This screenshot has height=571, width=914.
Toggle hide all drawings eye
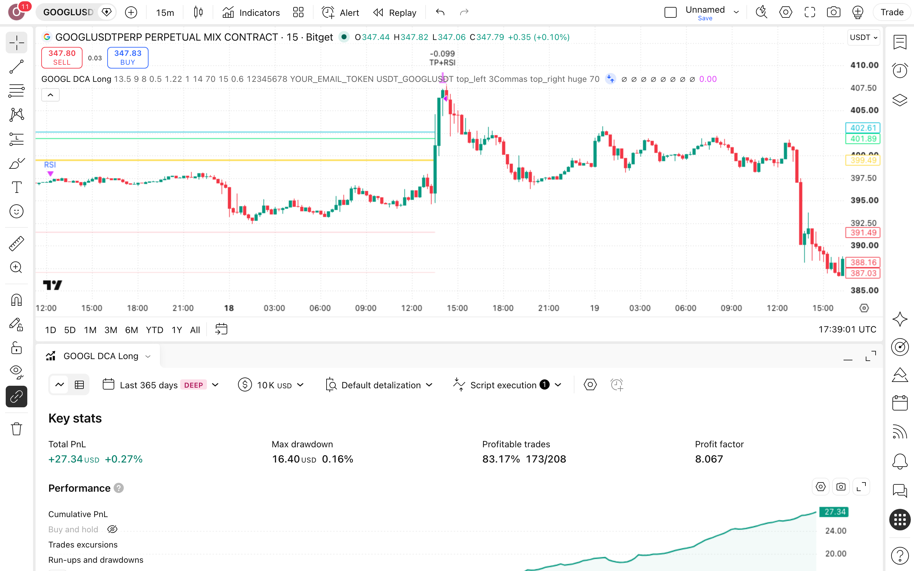point(16,372)
